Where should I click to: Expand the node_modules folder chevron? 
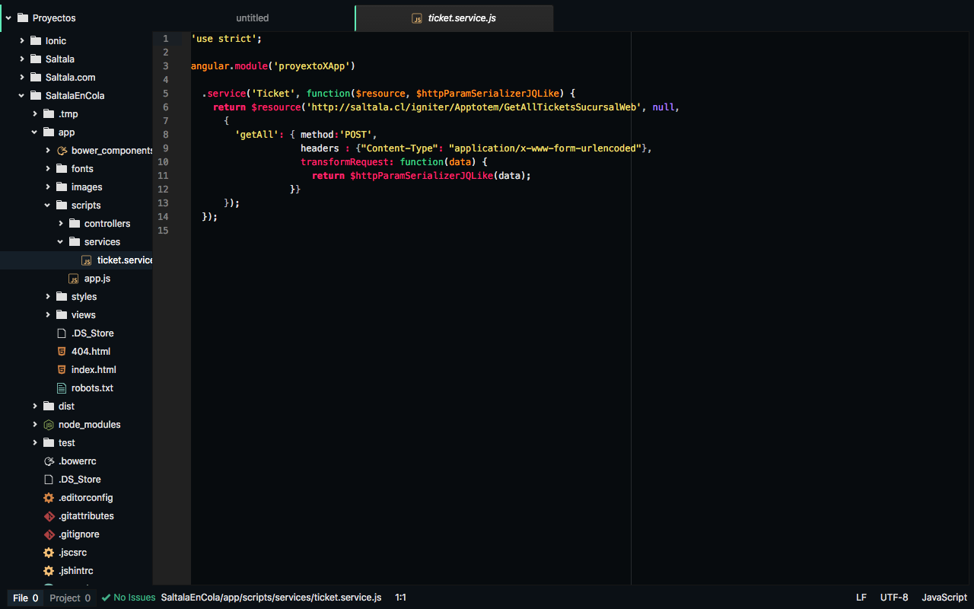tap(34, 424)
